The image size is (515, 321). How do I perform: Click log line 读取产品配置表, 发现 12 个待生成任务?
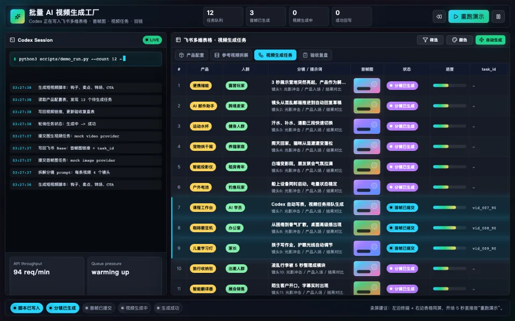pos(86,100)
